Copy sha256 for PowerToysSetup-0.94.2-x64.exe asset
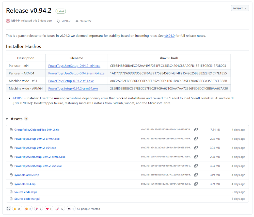Viewport: 254px width, 217px height. [196, 148]
